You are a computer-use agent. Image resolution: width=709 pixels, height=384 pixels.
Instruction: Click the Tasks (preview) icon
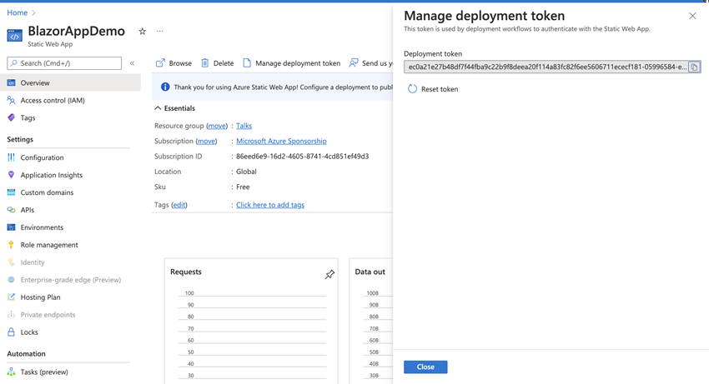(x=12, y=372)
